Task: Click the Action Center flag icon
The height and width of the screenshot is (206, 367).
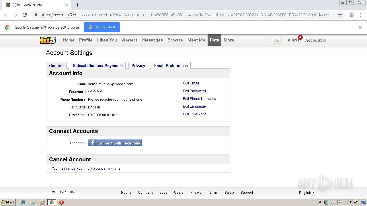Action: [x=339, y=202]
